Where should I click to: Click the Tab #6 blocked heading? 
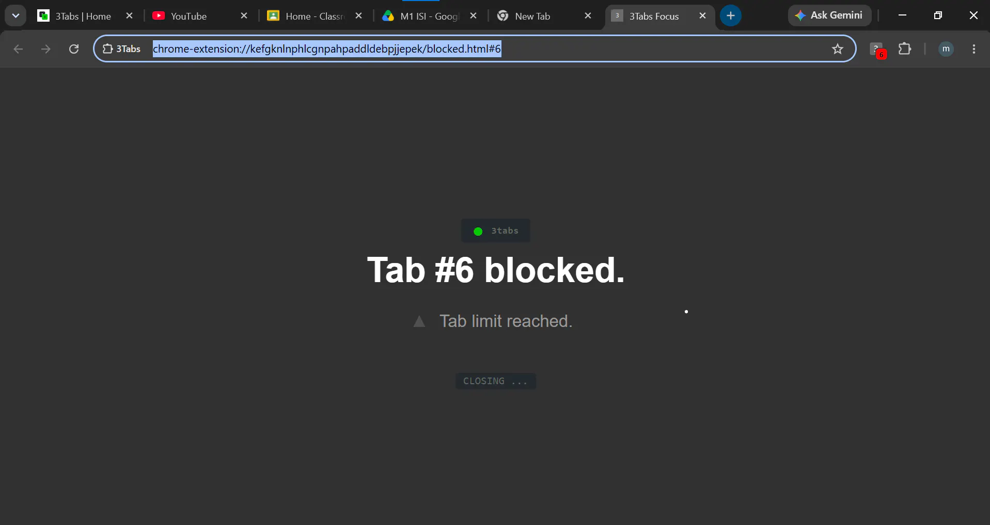496,270
